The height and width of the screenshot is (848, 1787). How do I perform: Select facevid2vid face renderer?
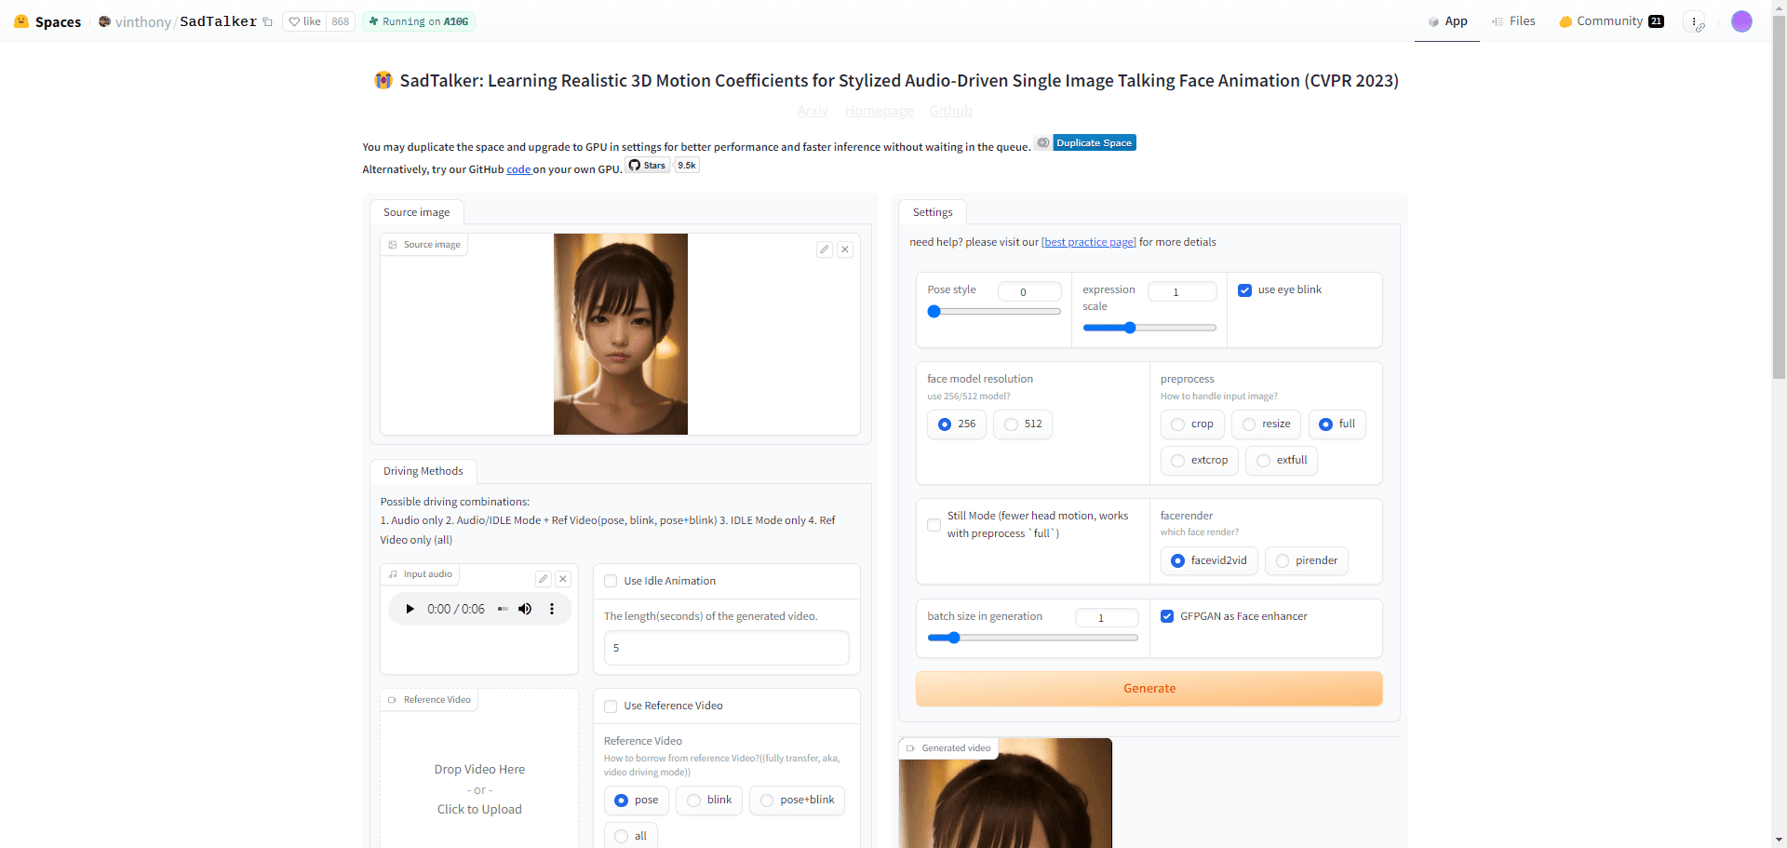click(x=1209, y=560)
